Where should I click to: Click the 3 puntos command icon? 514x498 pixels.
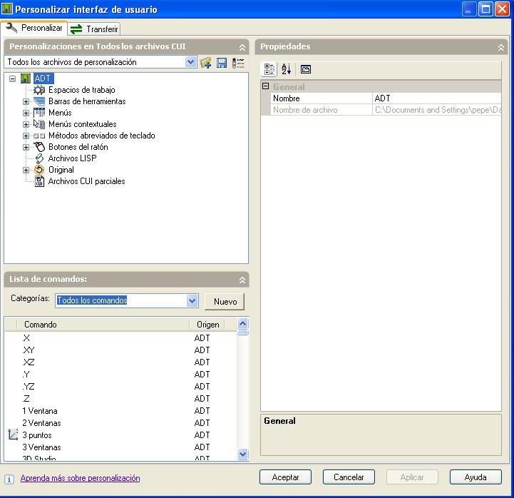[x=13, y=435]
